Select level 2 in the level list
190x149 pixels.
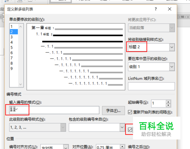(x=14, y=32)
